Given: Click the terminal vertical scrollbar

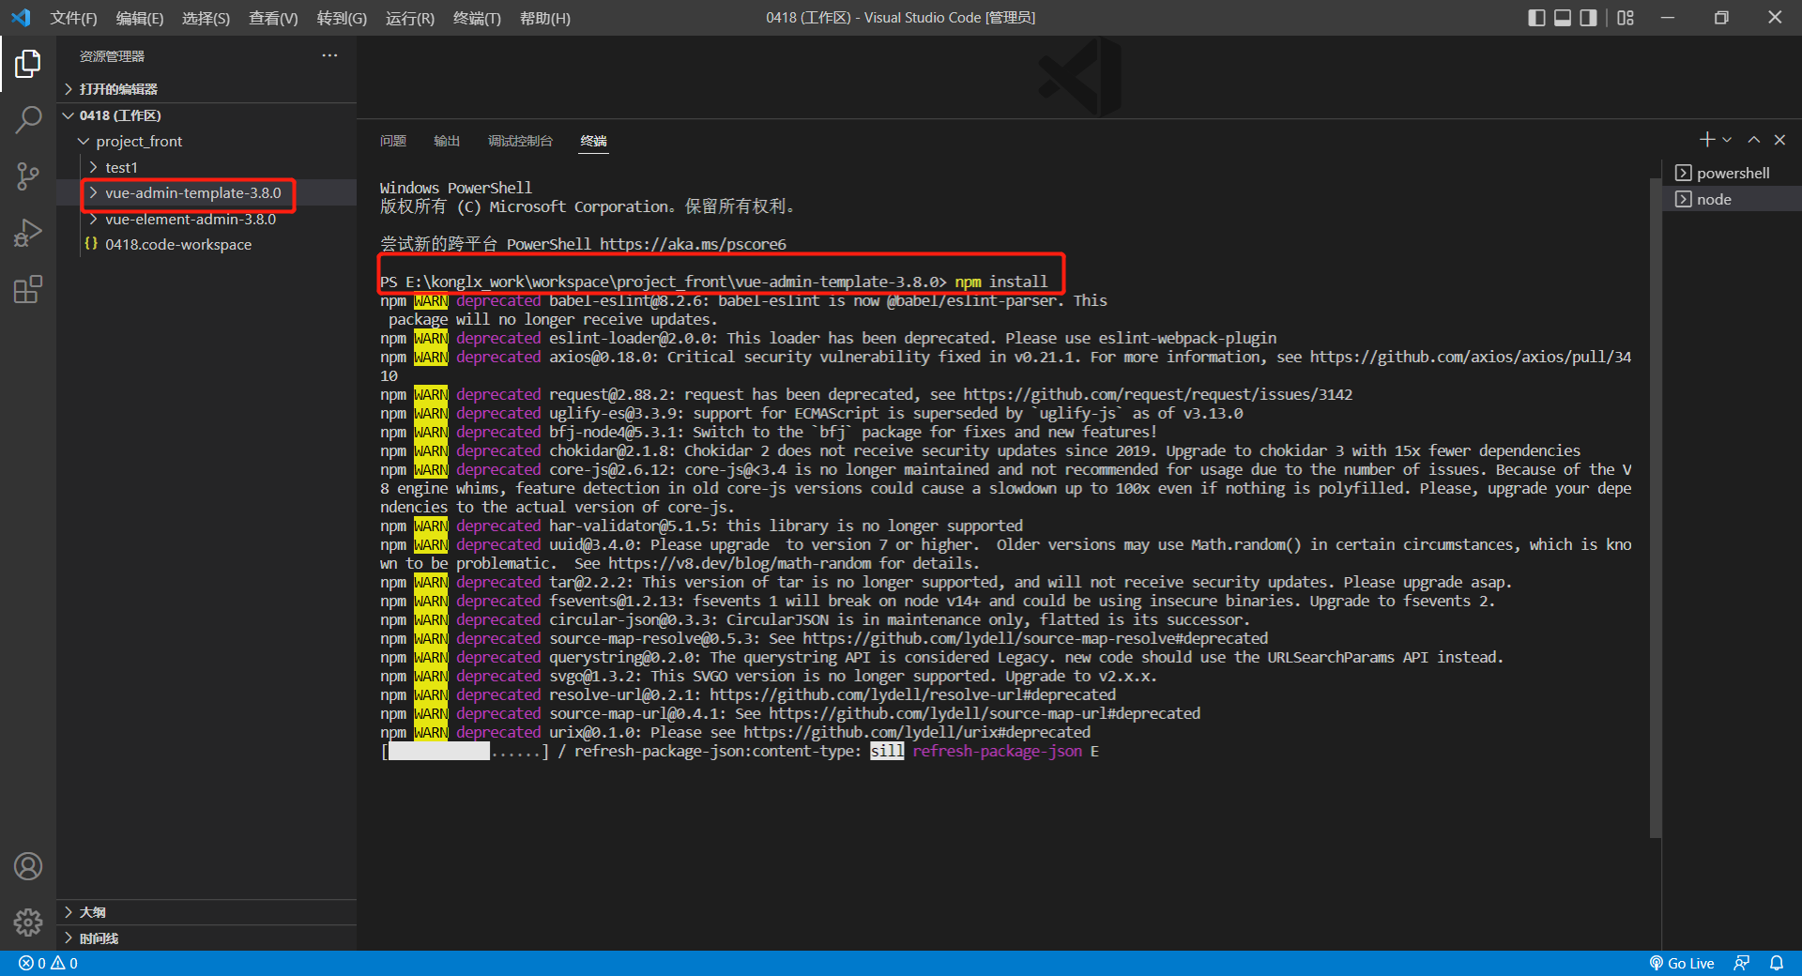Looking at the screenshot, I should pyautogui.click(x=1656, y=497).
